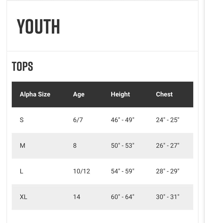Click the TOPS subsection heading
The width and height of the screenshot is (205, 223).
coord(22,66)
